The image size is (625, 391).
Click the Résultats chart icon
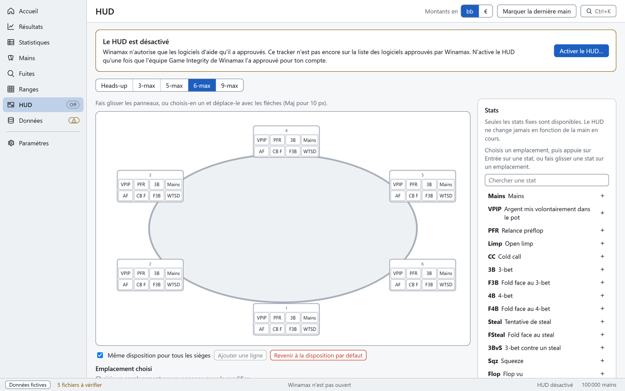click(11, 27)
